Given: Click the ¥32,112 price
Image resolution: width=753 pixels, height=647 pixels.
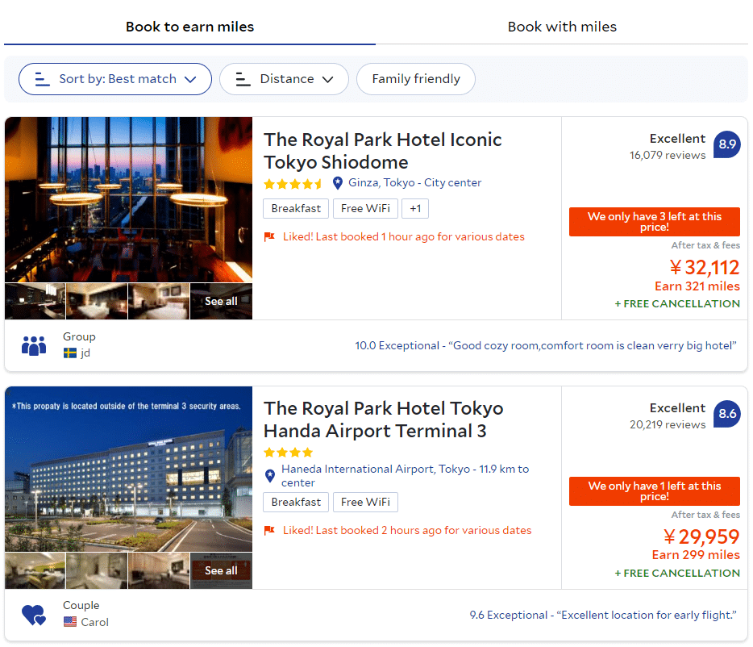Looking at the screenshot, I should (x=704, y=267).
